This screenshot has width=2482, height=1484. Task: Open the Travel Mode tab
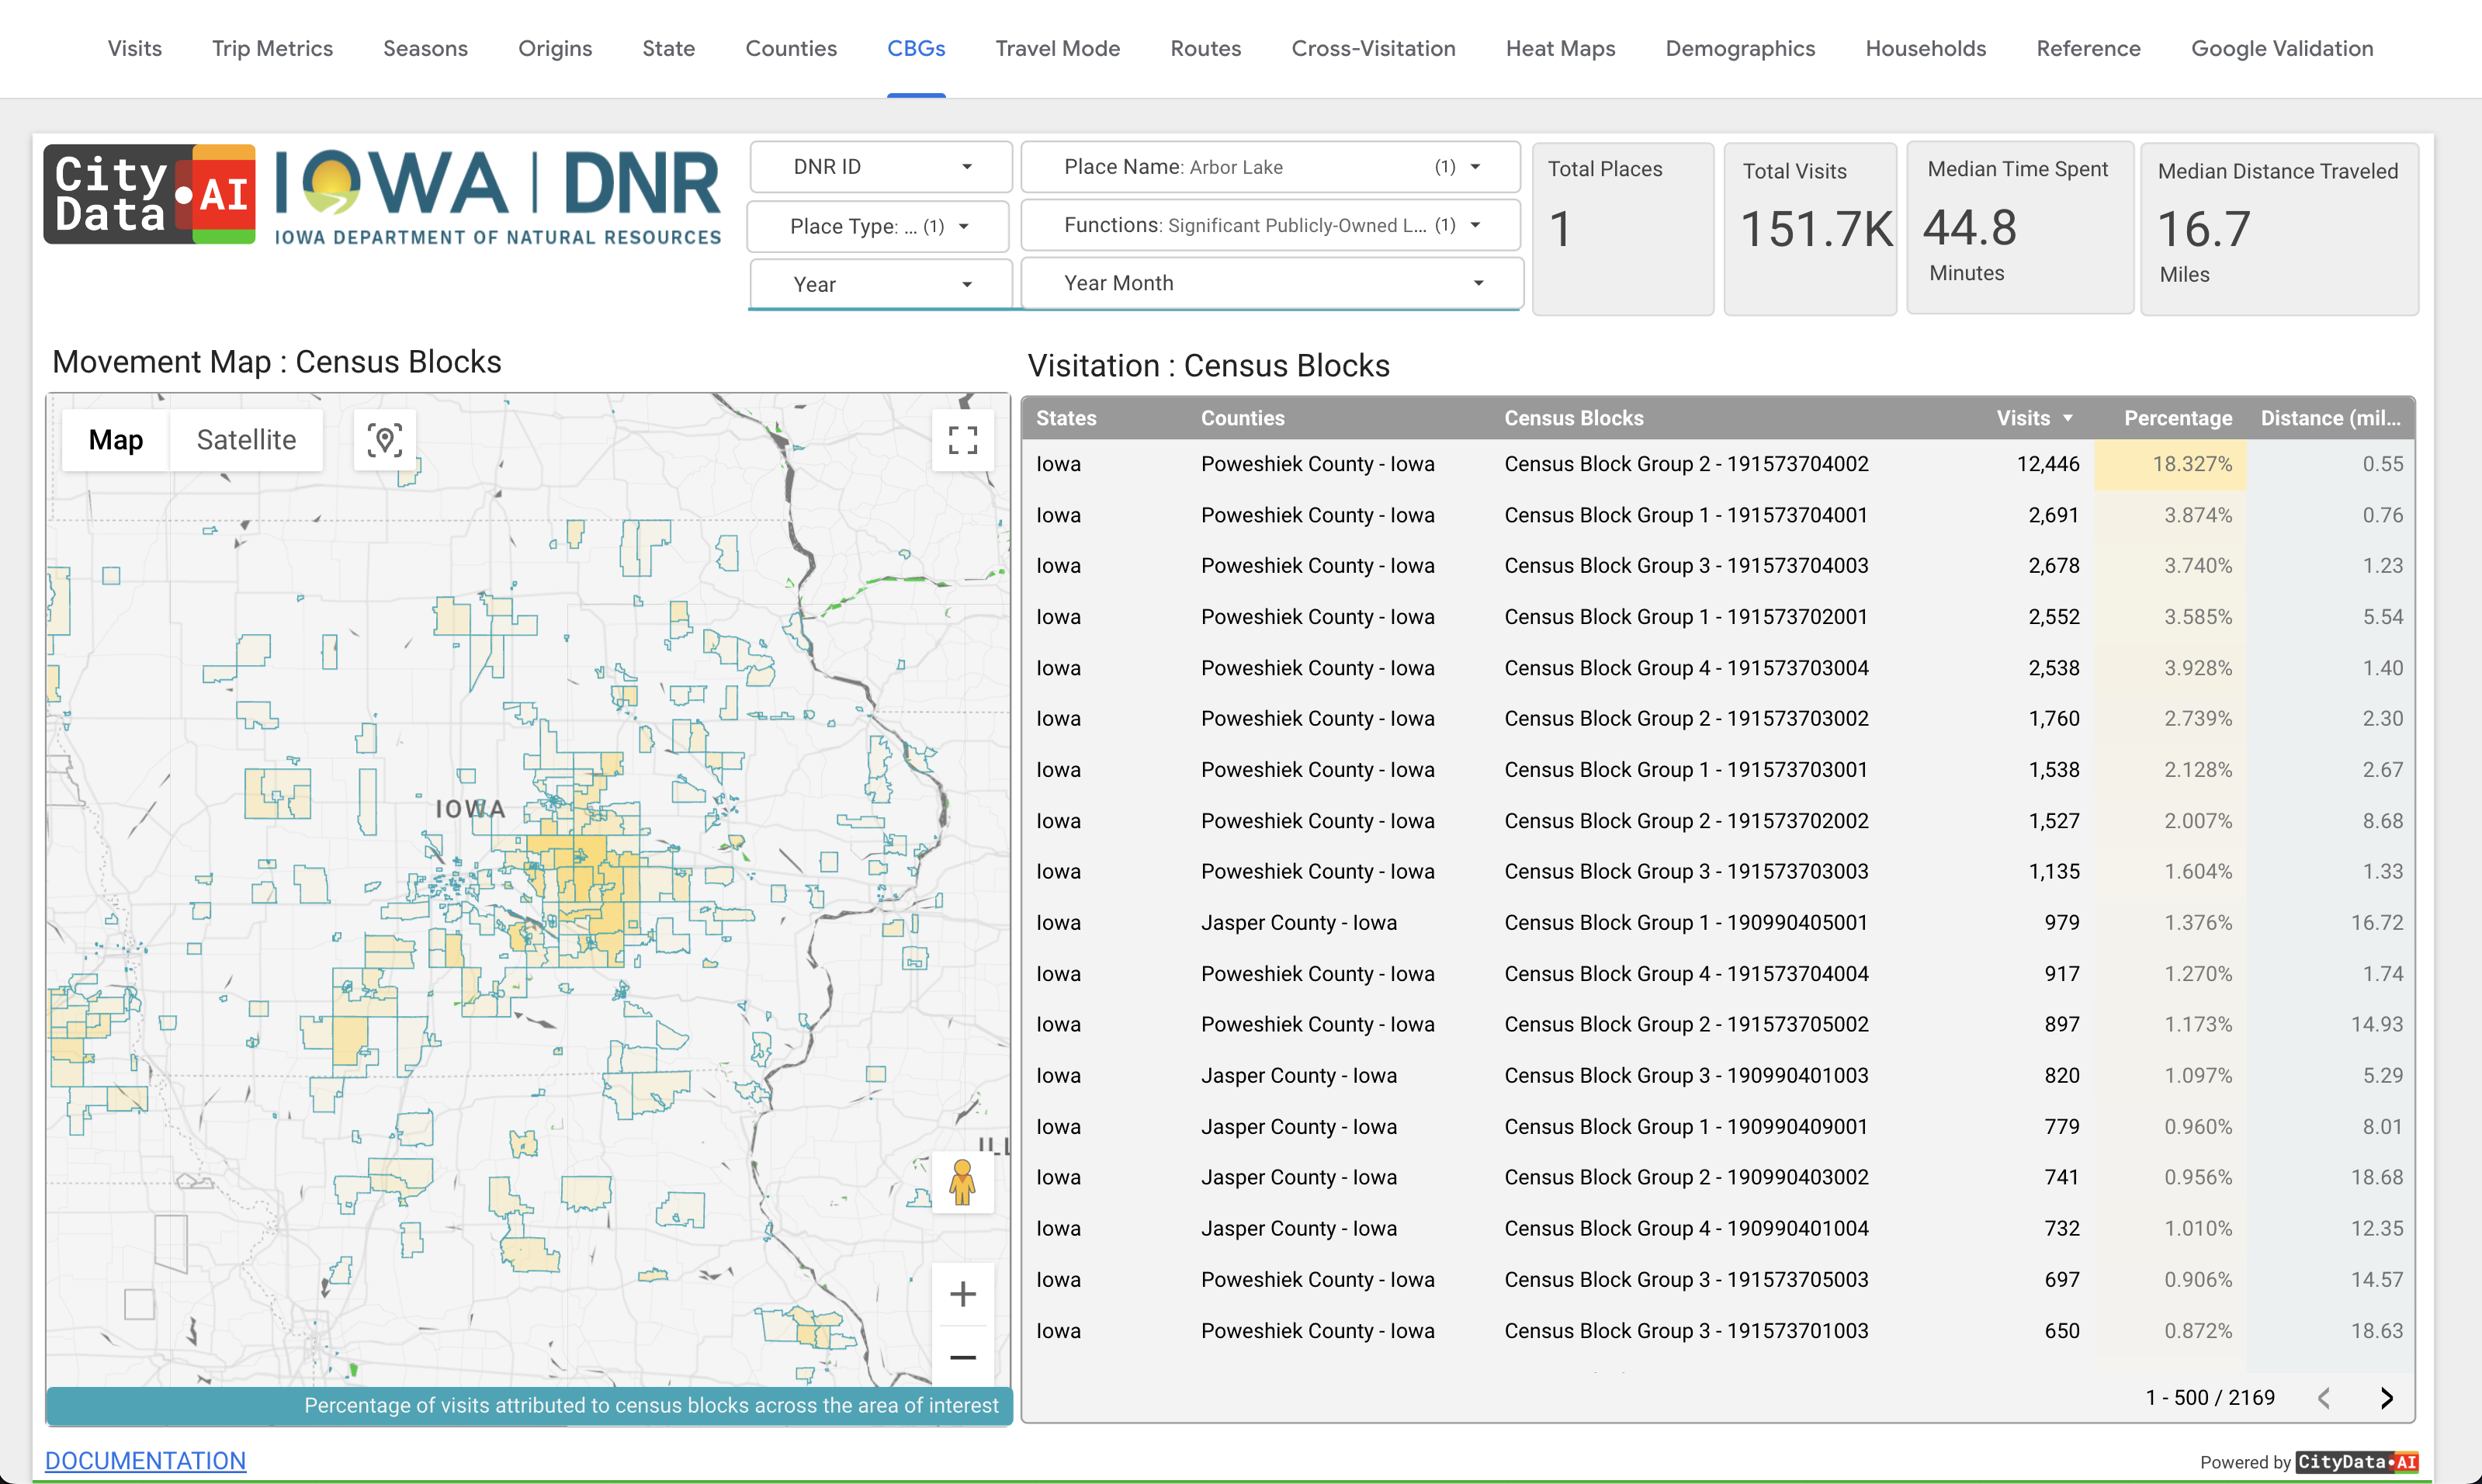[1057, 48]
